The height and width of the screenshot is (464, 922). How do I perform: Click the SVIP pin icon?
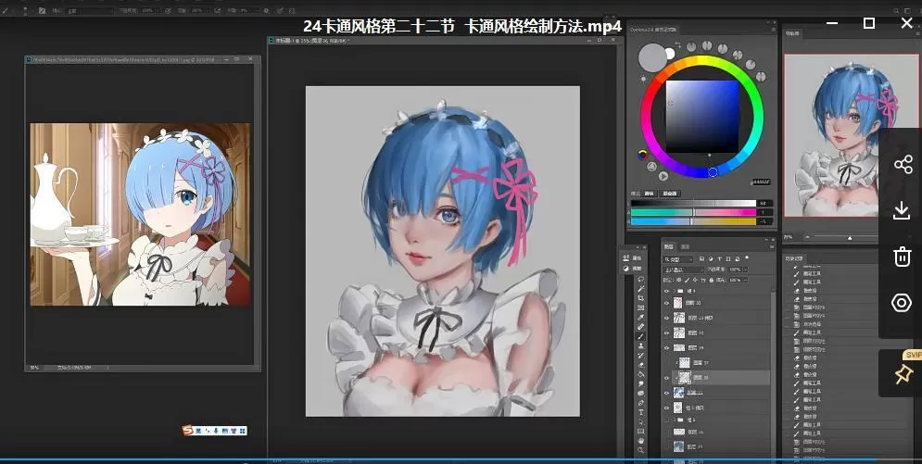903,373
